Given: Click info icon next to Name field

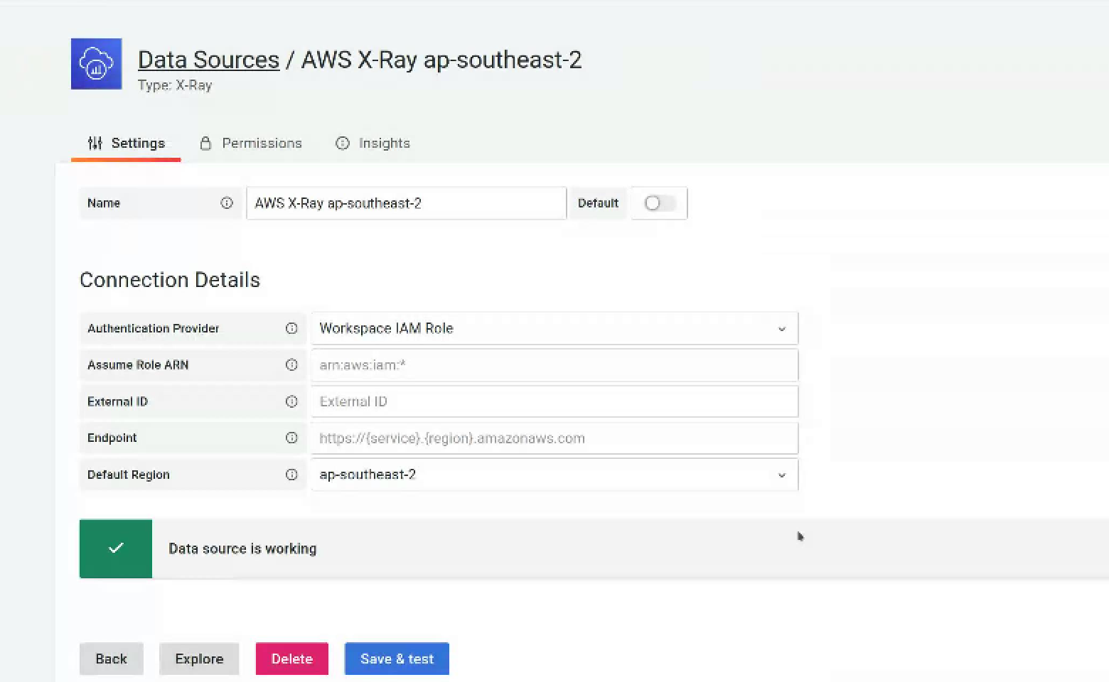Looking at the screenshot, I should (227, 203).
